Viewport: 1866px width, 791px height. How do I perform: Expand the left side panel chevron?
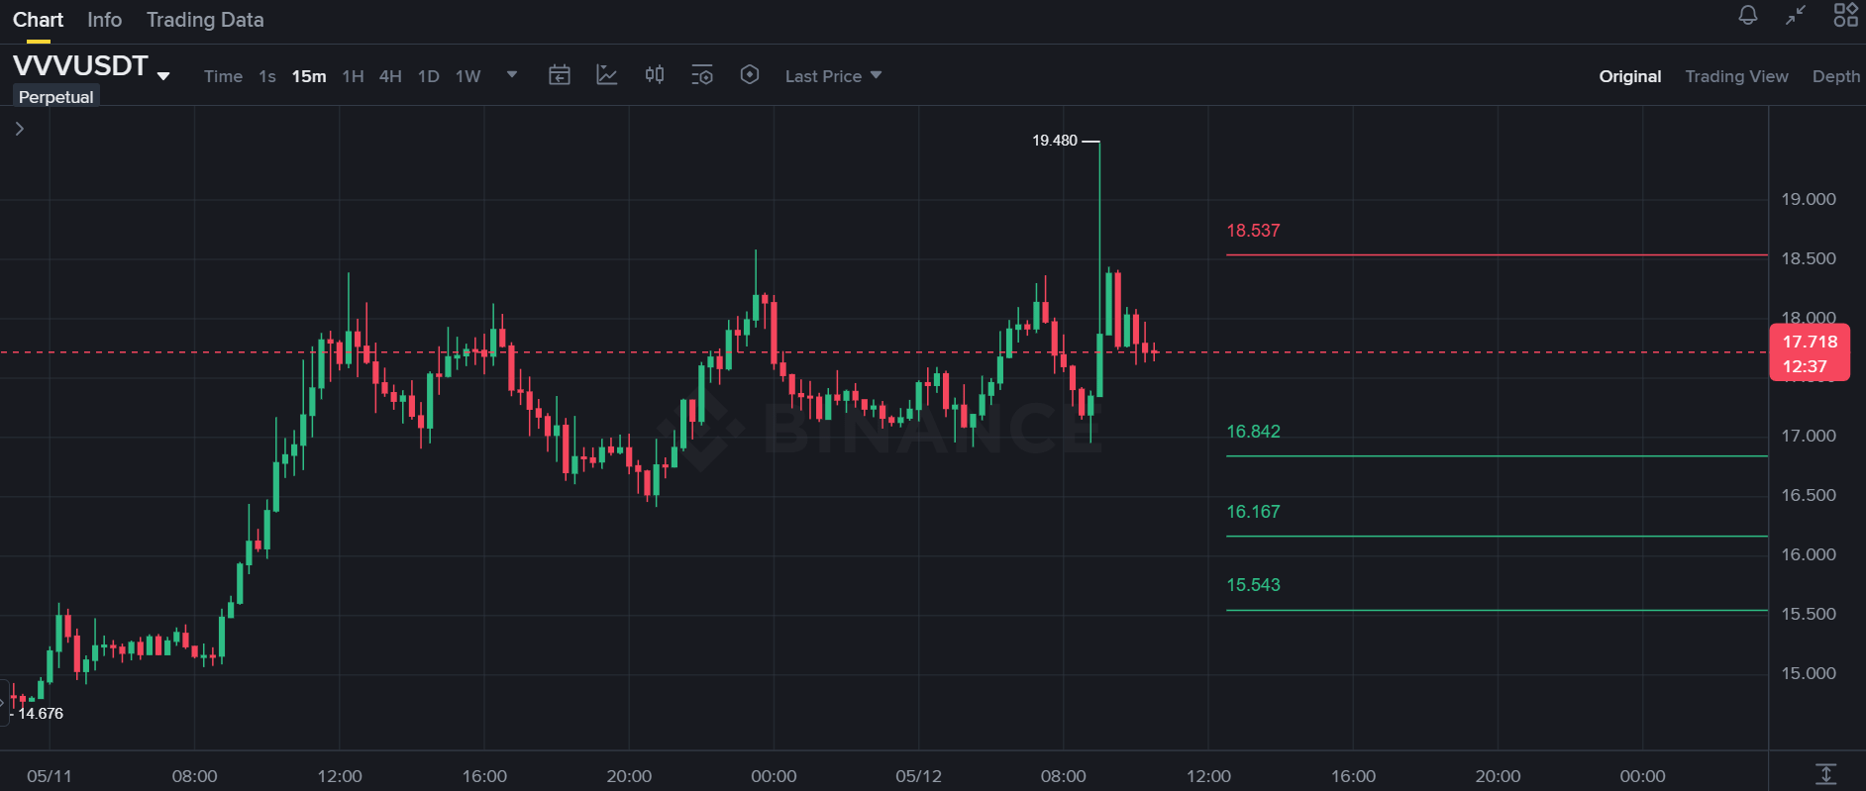point(19,129)
